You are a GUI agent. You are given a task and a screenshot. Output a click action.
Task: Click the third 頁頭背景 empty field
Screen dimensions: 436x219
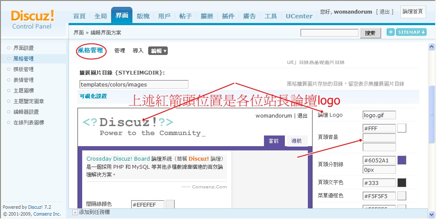(379, 147)
